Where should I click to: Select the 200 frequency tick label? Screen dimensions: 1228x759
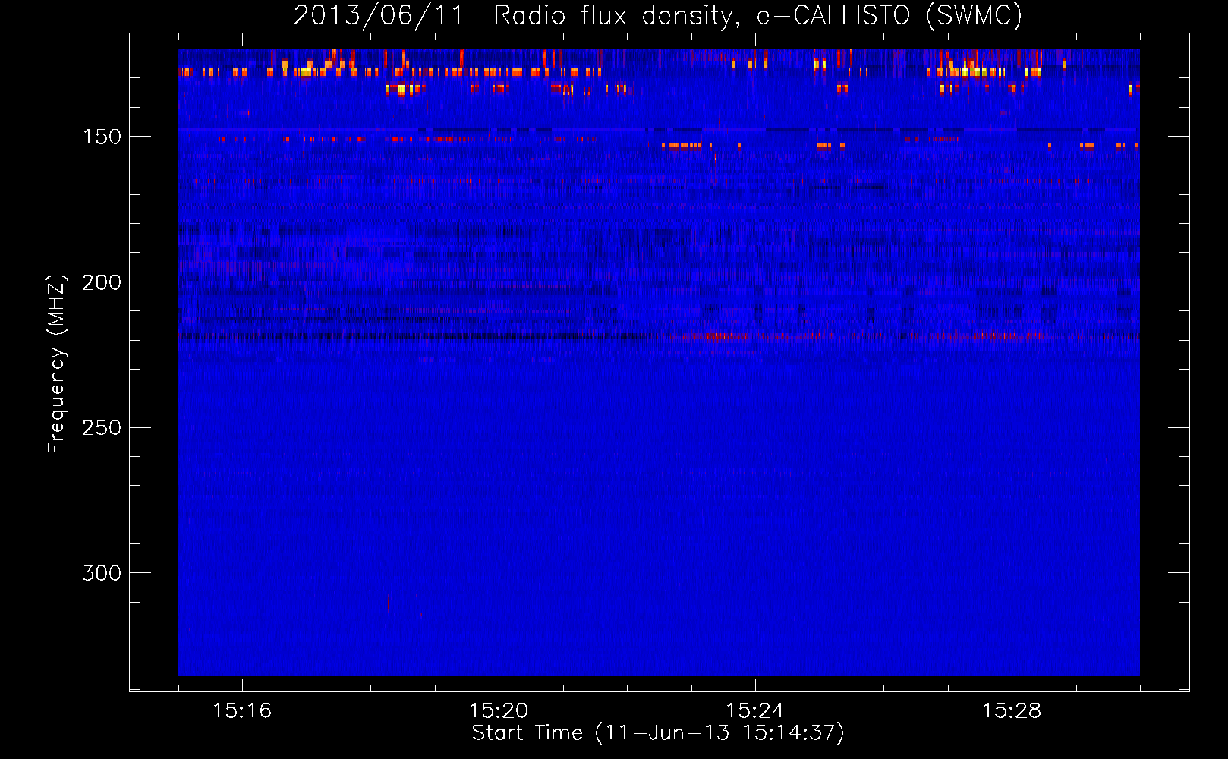(102, 282)
